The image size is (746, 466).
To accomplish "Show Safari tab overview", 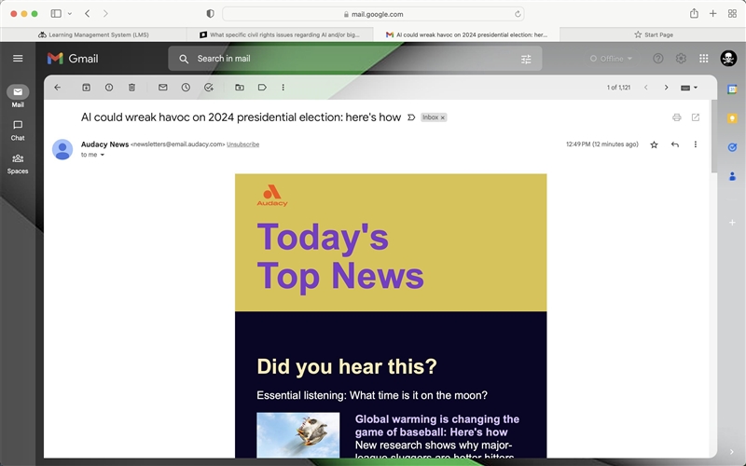I will [x=732, y=14].
